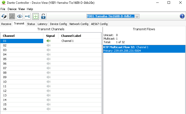
Task: Maximize the Dante Controller window
Action: [169, 3]
